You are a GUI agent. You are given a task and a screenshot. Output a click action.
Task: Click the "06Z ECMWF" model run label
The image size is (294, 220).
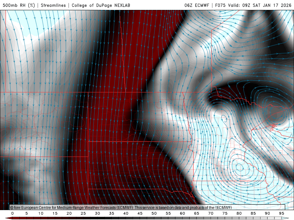(197, 5)
